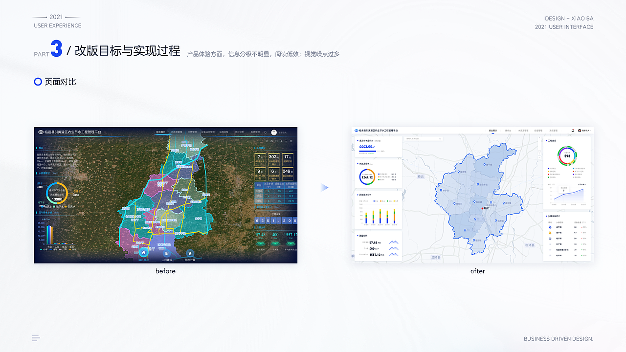Click after caption under right screenshot
This screenshot has width=626, height=352.
[478, 271]
